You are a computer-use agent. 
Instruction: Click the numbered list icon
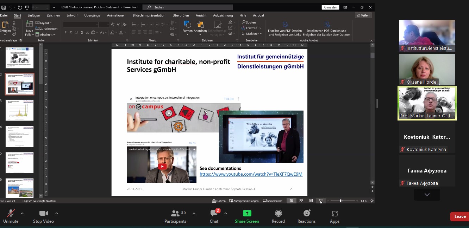pos(143,24)
